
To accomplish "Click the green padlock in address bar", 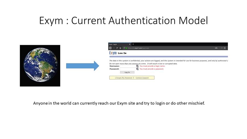I will click(x=126, y=48).
